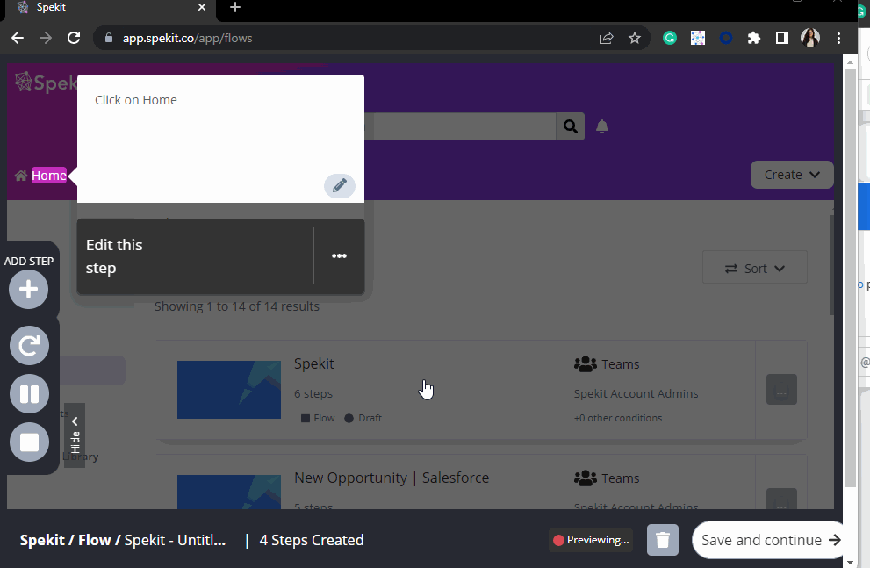Screen dimensions: 870x568
Task: Click Edit this step
Action: tap(114, 256)
